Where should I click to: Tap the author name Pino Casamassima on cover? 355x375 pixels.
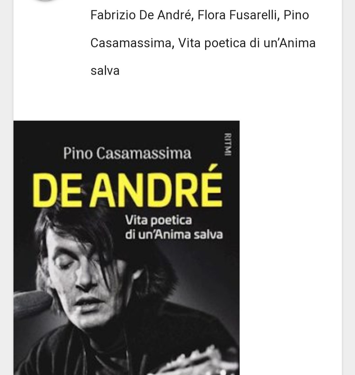tap(127, 153)
